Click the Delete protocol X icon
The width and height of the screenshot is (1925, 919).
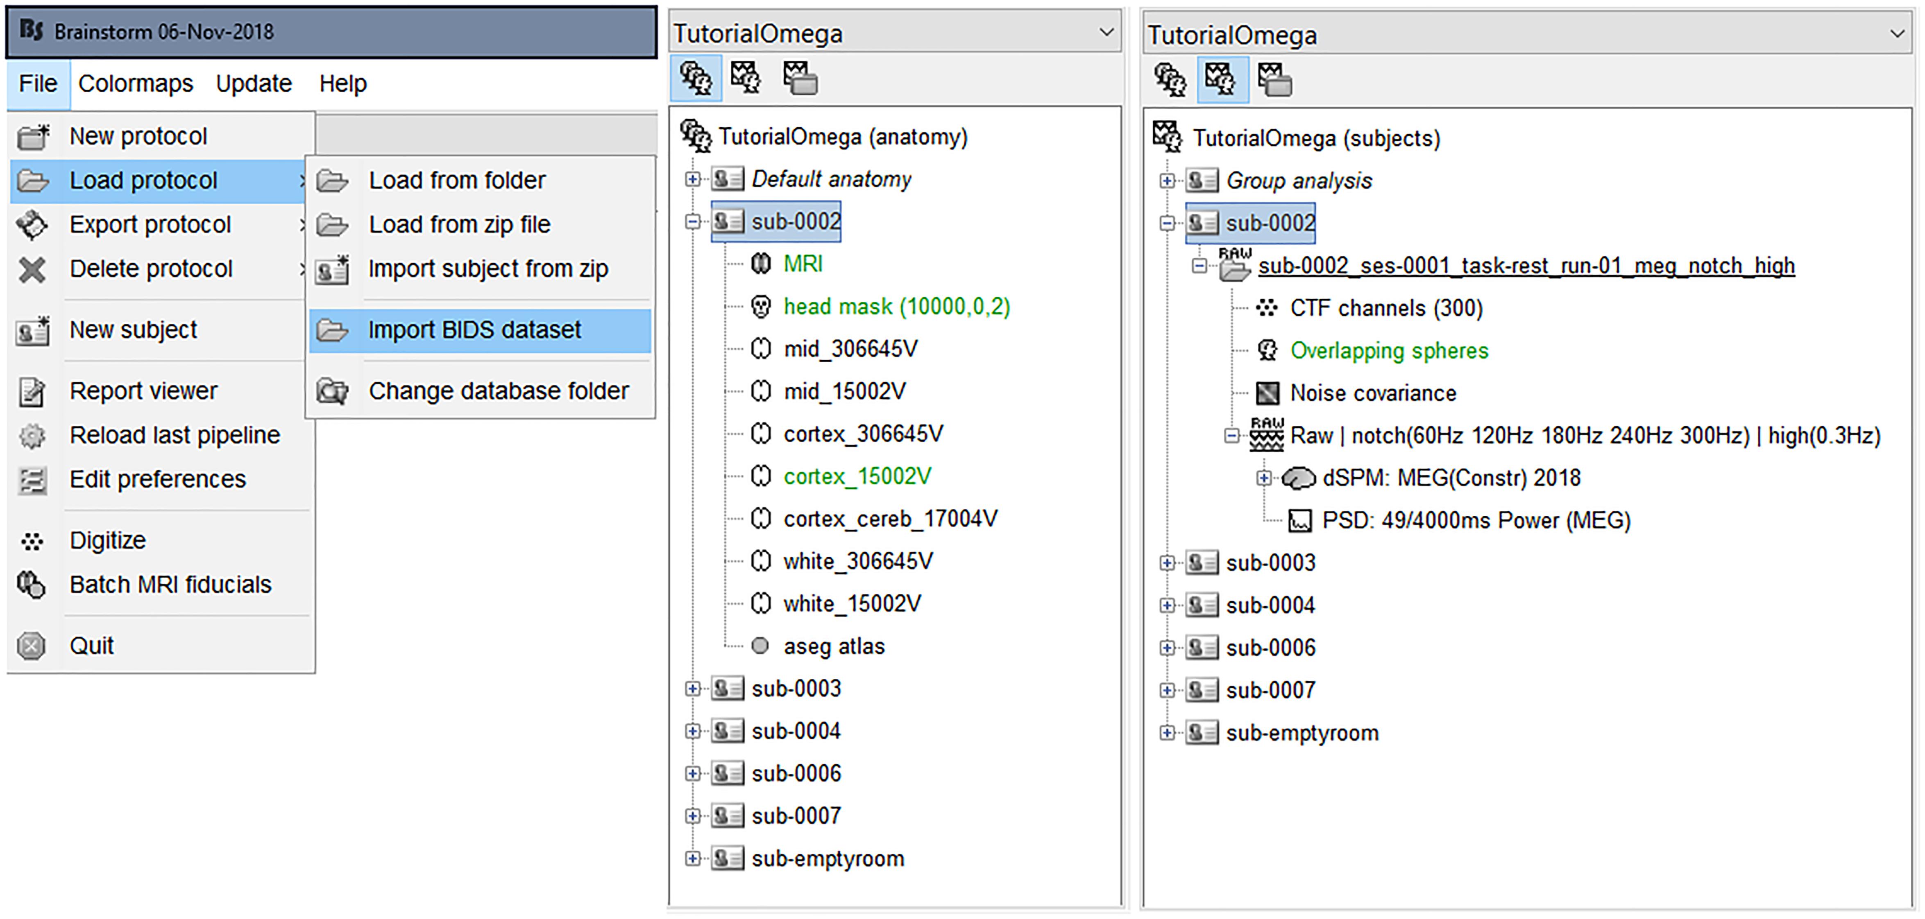pos(32,269)
